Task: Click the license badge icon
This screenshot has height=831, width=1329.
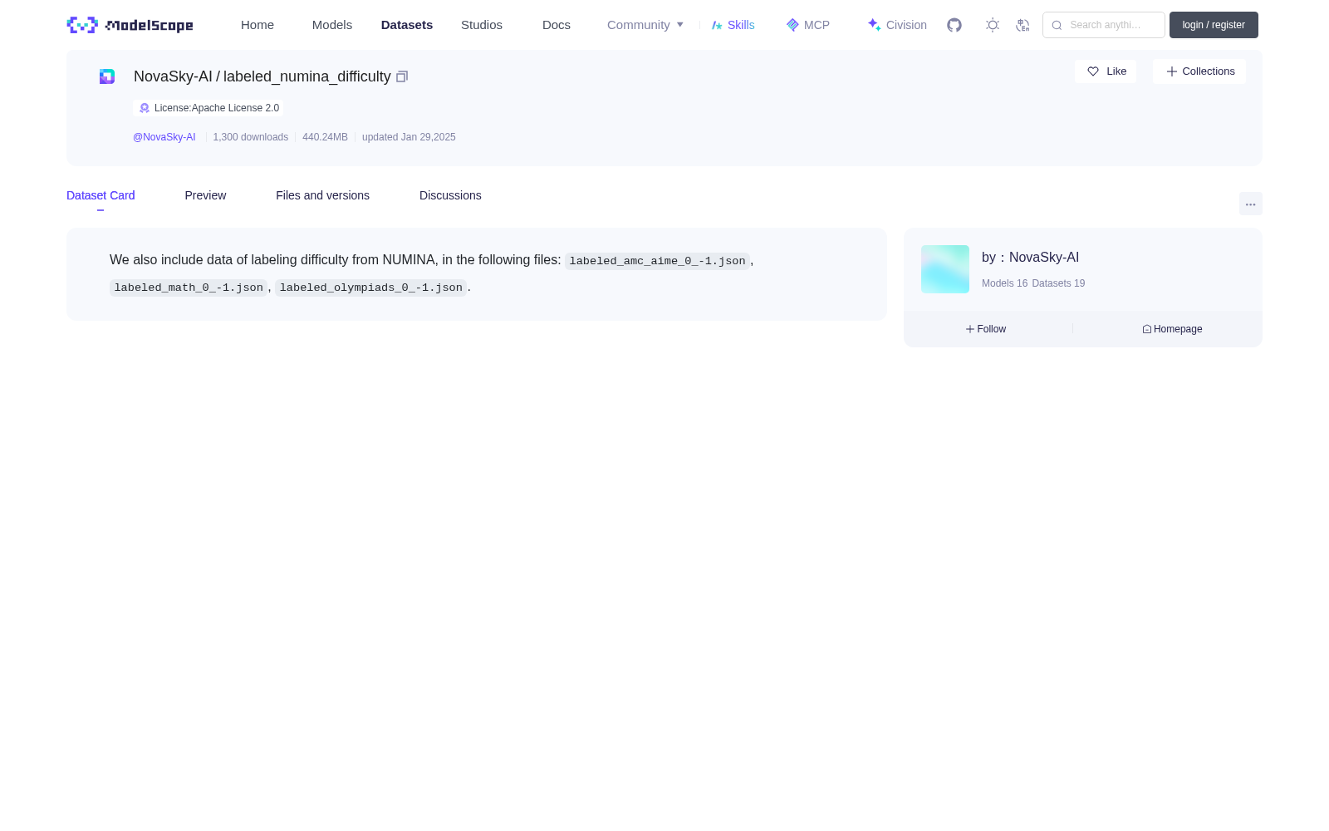Action: point(145,108)
